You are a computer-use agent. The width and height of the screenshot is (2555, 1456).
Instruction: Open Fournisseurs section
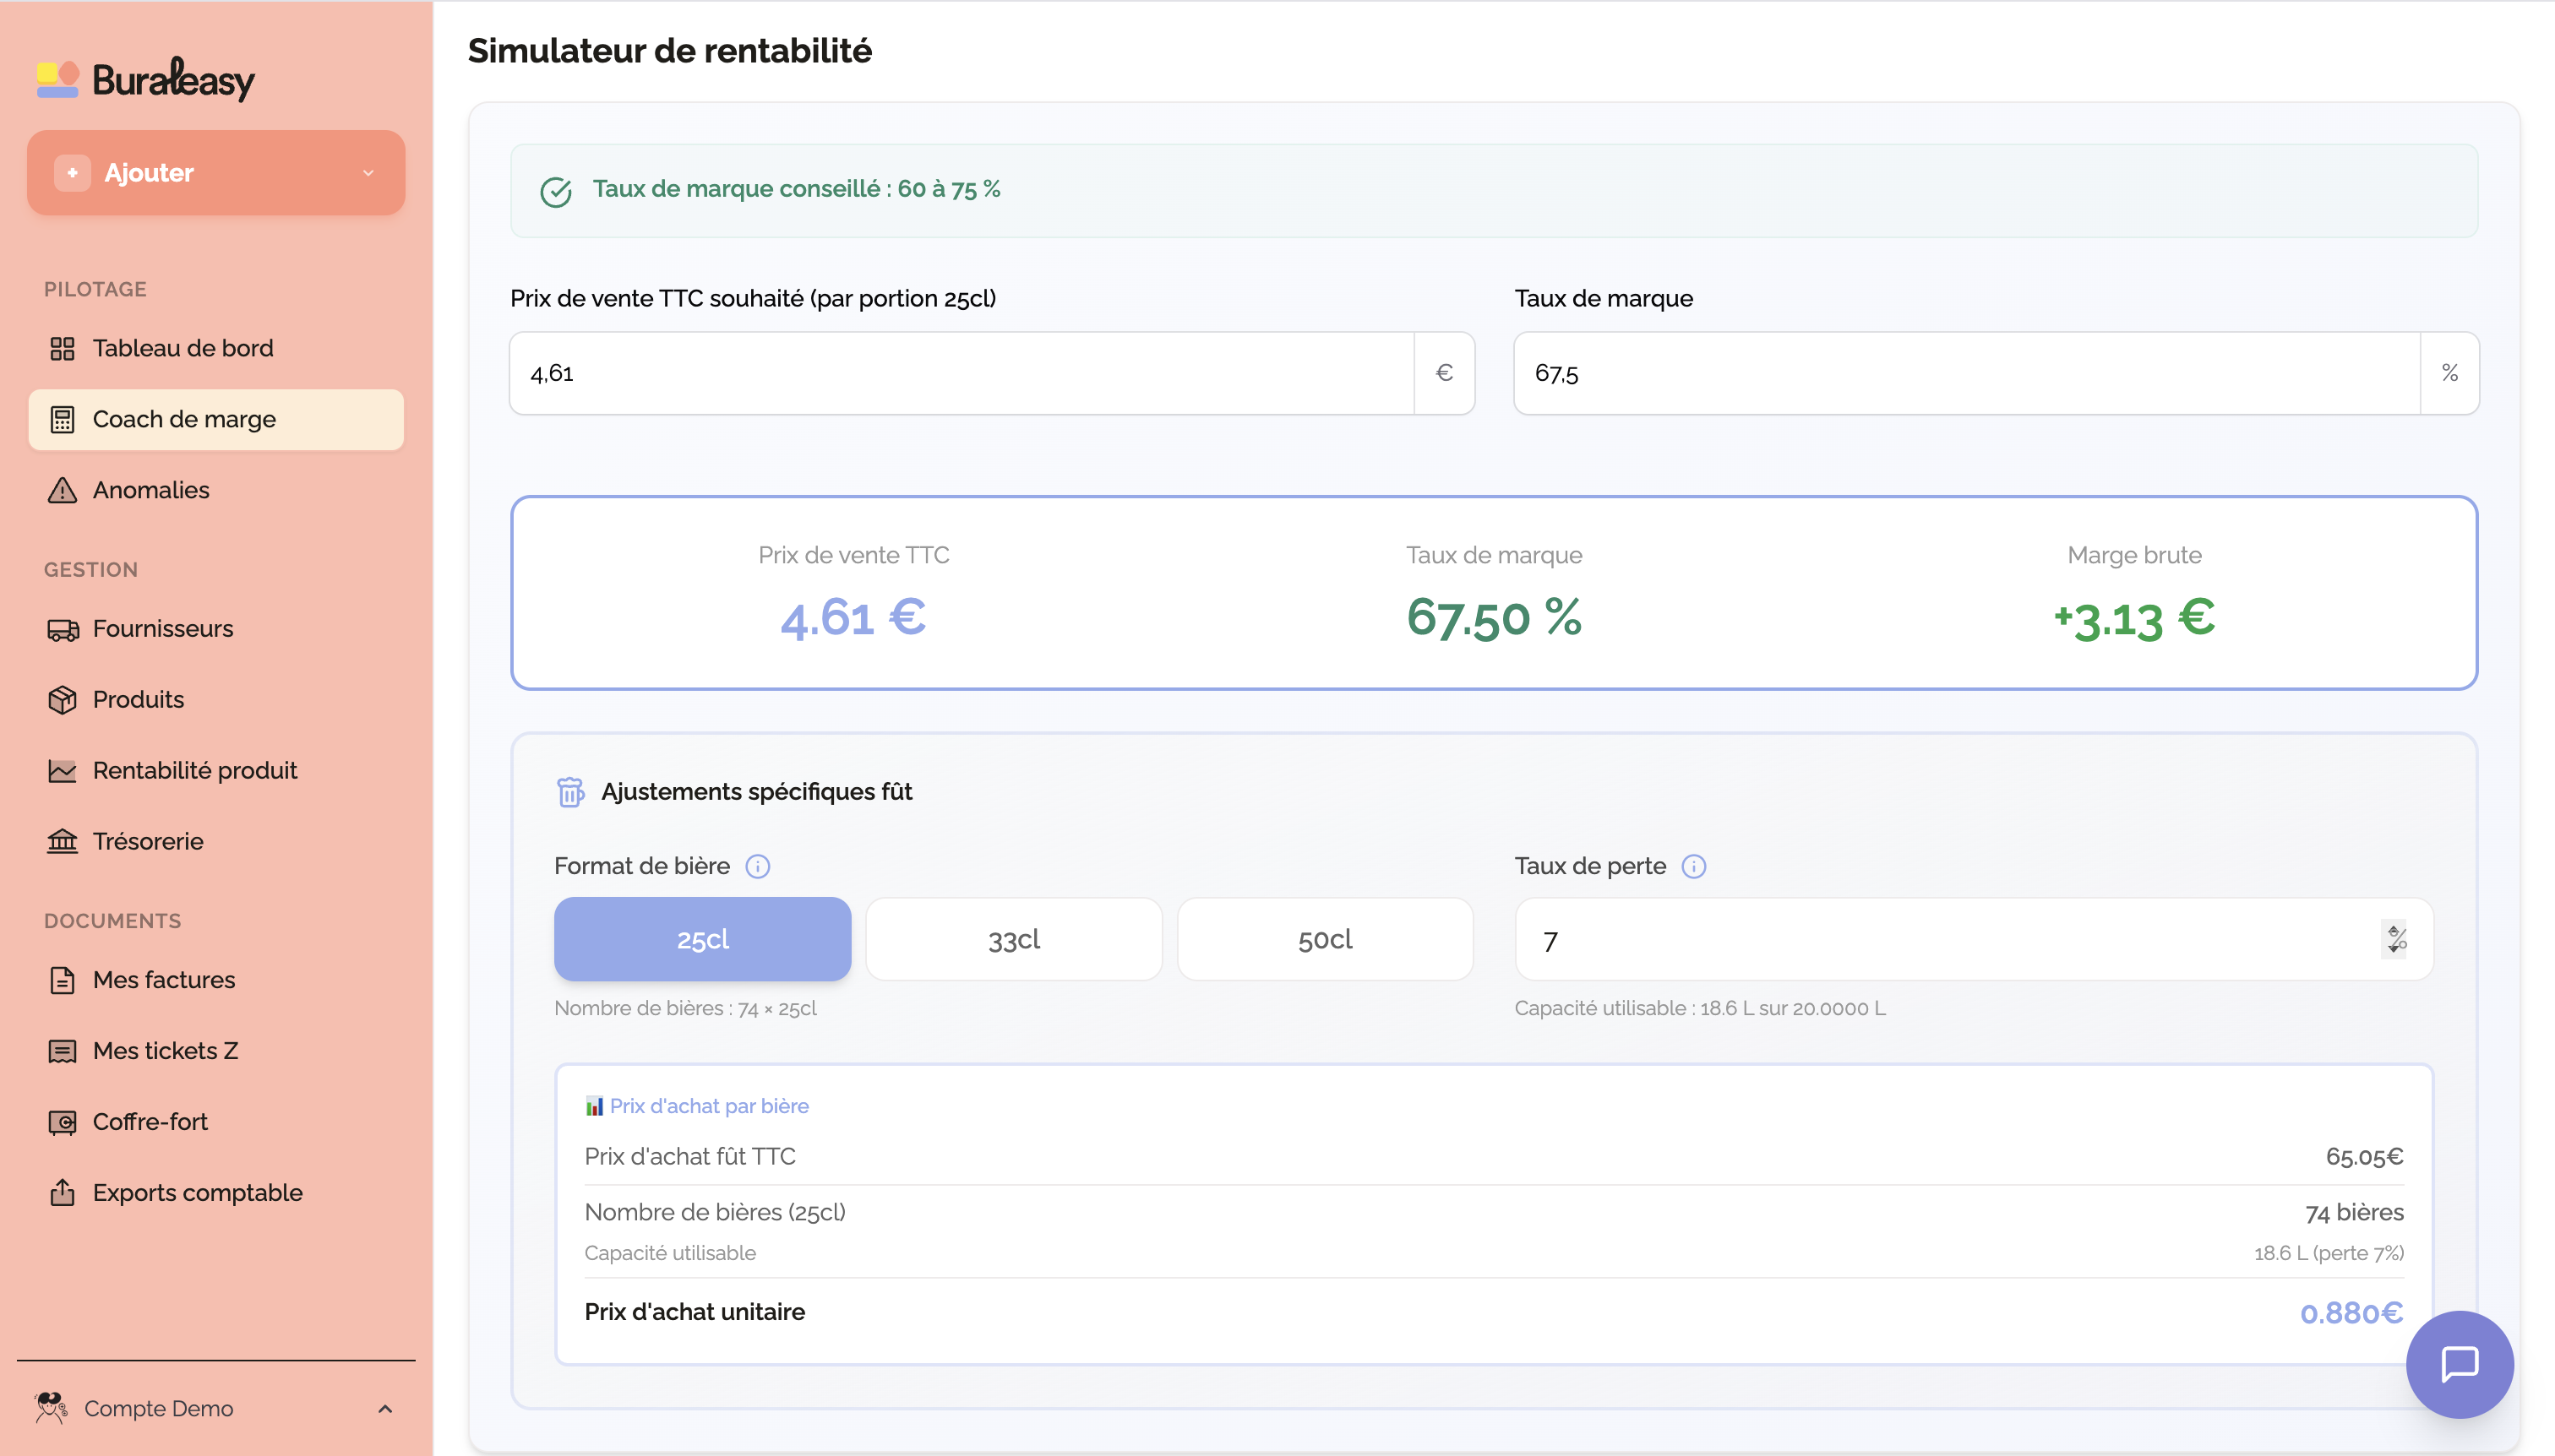[x=216, y=629]
